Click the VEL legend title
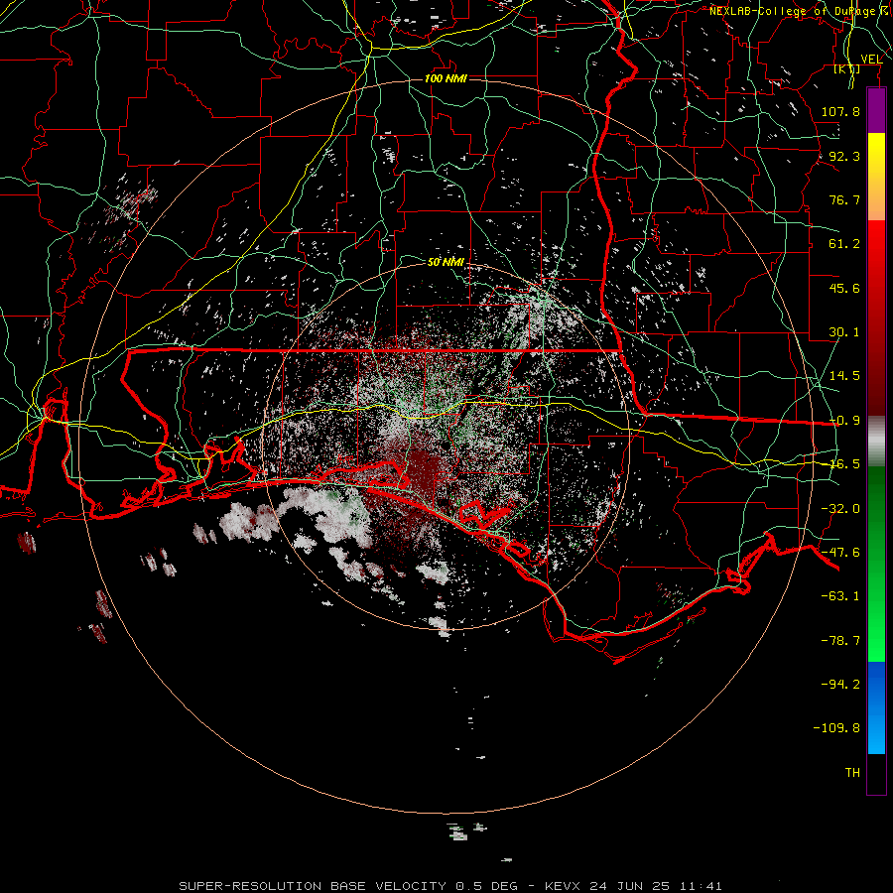Viewport: 893px width, 893px height. pyautogui.click(x=871, y=60)
